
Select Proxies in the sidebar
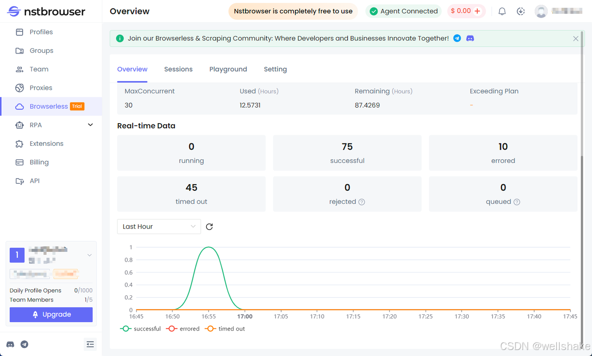click(51, 87)
